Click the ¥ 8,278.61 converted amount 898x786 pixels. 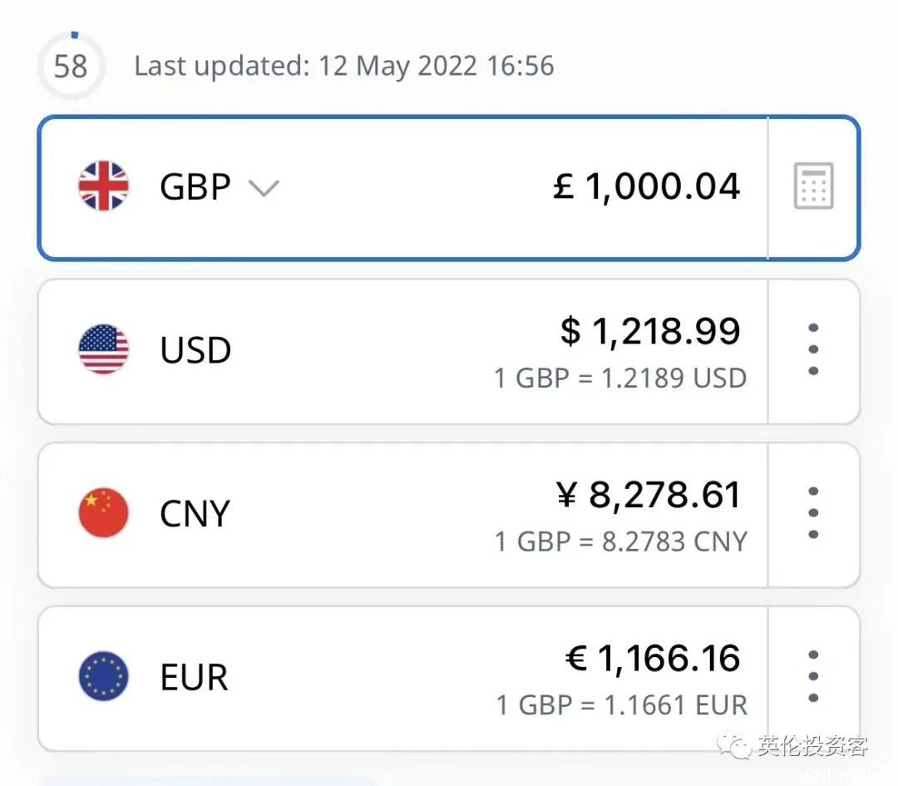648,495
